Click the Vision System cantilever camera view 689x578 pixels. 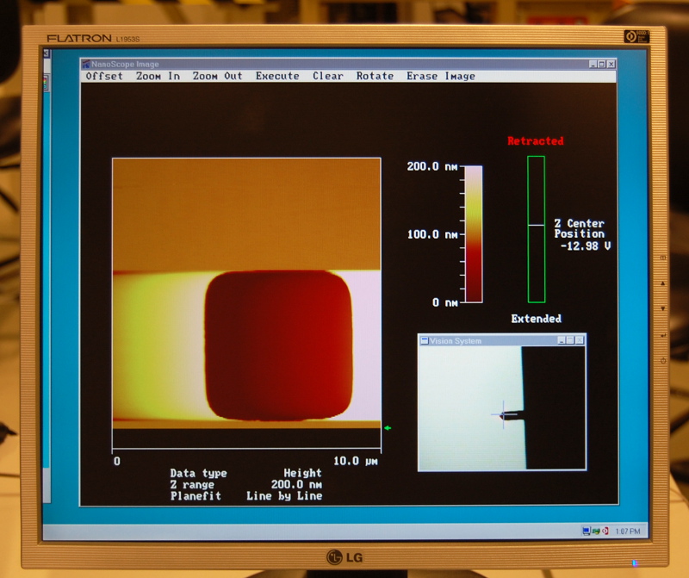(x=502, y=408)
